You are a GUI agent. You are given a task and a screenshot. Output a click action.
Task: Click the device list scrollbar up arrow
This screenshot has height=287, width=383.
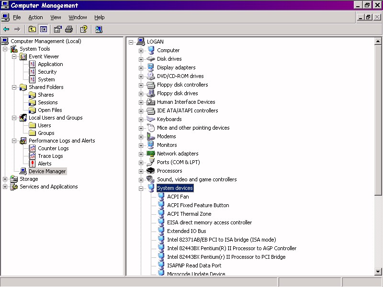pos(378,41)
